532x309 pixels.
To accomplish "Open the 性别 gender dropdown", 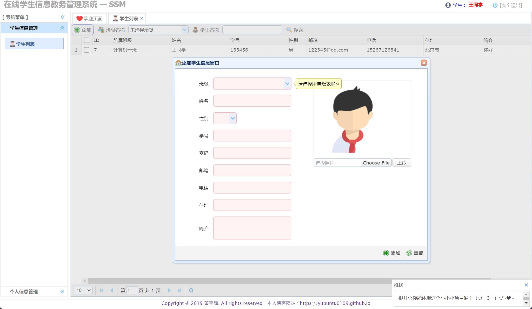I will point(232,118).
